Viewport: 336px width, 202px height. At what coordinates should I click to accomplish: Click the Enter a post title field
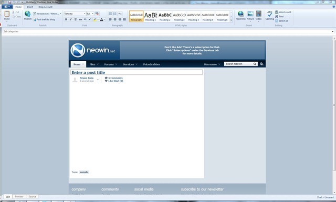[136, 72]
